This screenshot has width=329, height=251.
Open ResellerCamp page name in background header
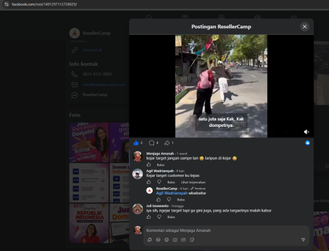click(97, 34)
